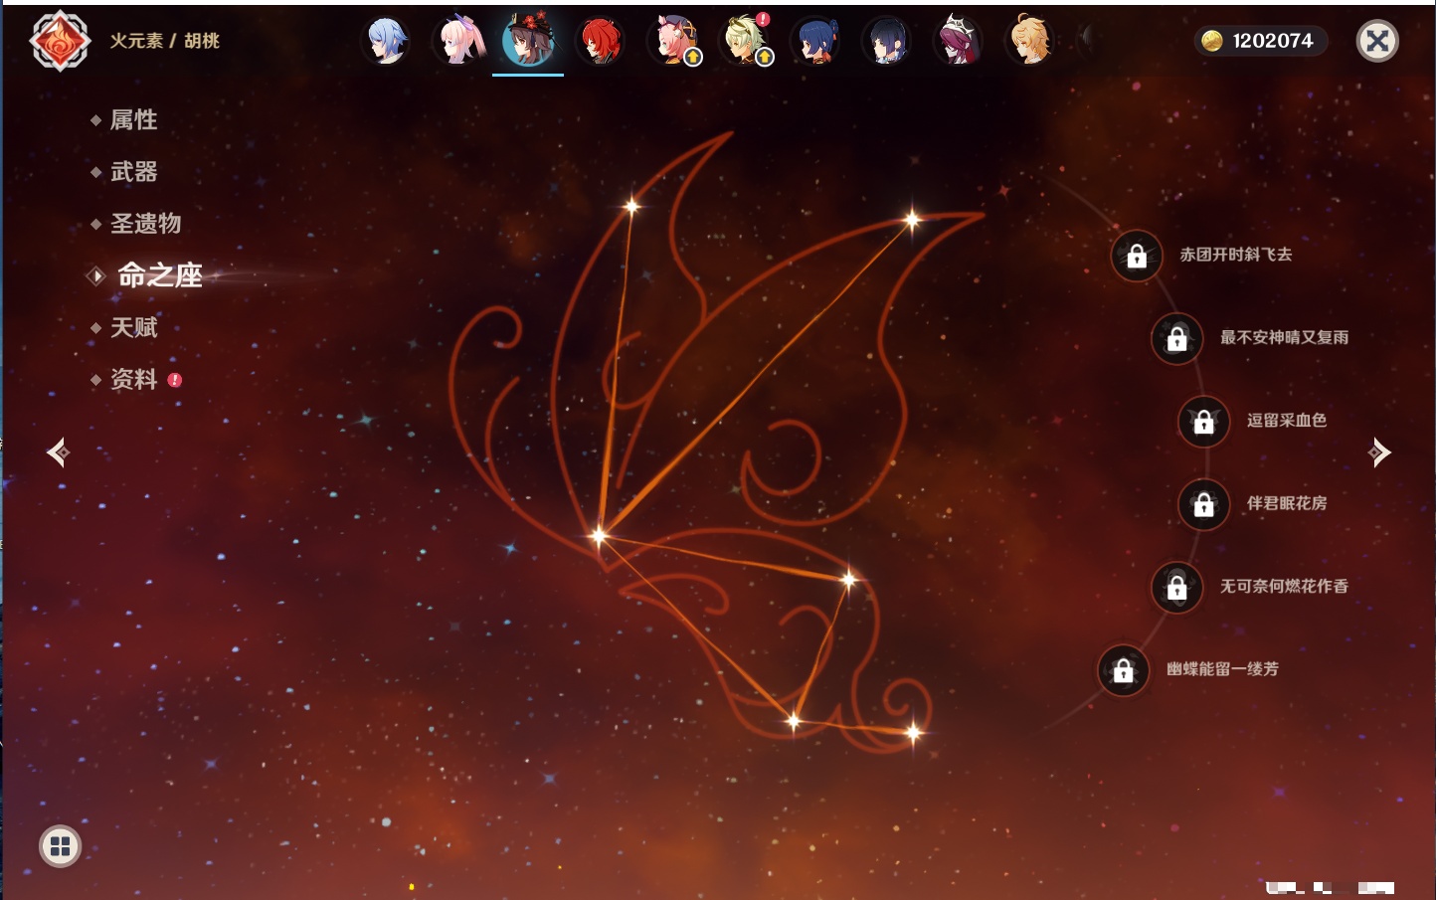Screen dimensions: 1436x900
Task: Select the light-blue-haired character avatar
Action: pos(386,42)
